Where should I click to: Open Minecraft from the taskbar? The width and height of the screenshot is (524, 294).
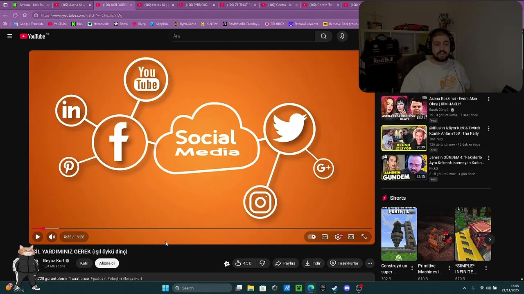point(299,288)
